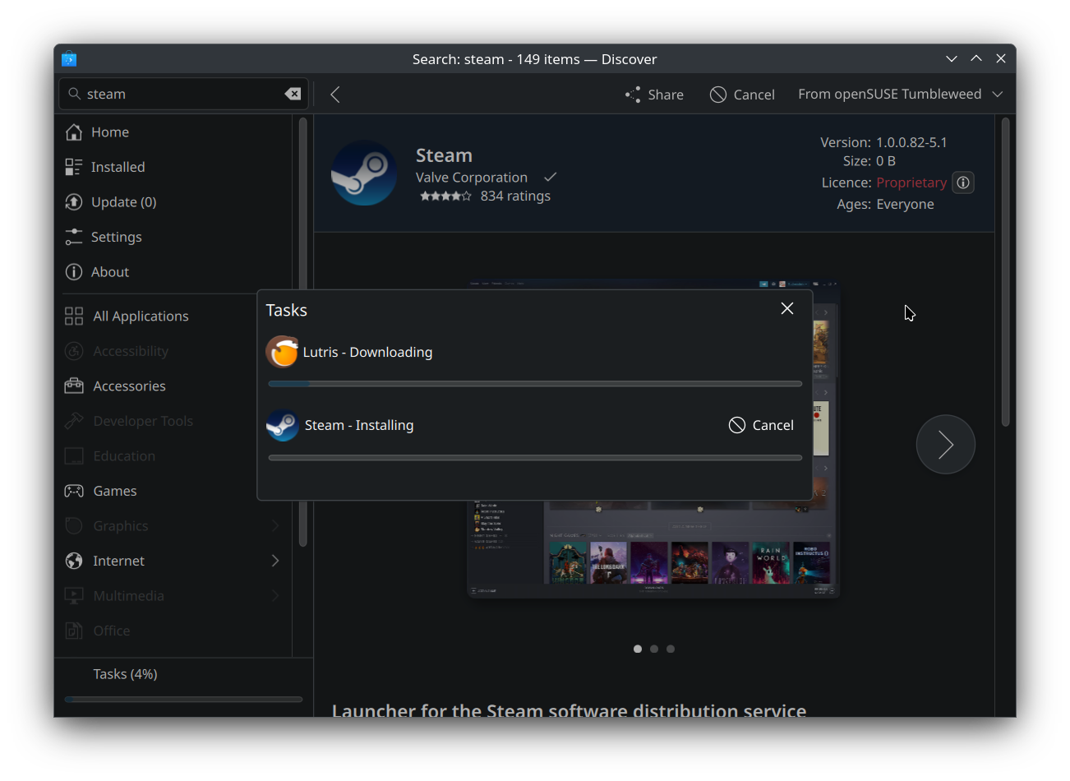Click the Share button in the toolbar
The image size is (1070, 781).
coord(654,95)
